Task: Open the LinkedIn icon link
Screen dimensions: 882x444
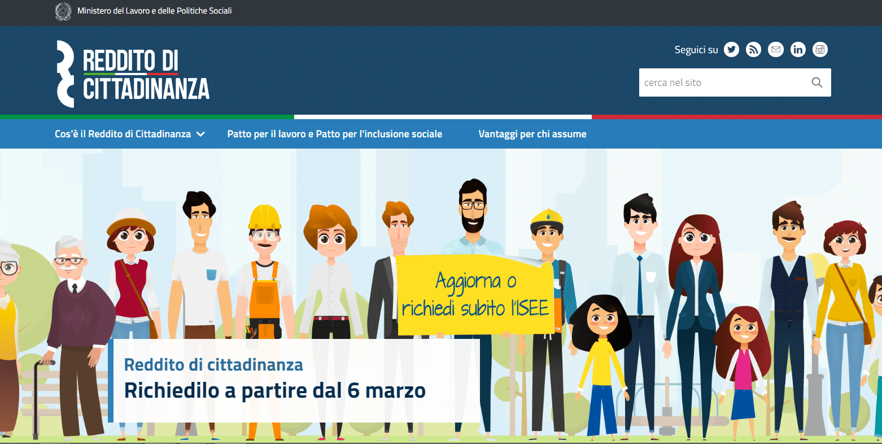Action: pos(798,50)
